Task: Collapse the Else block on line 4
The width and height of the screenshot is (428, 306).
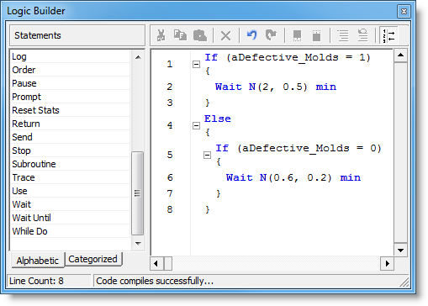Action: pos(196,125)
